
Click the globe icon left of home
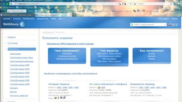(x=175, y=4)
